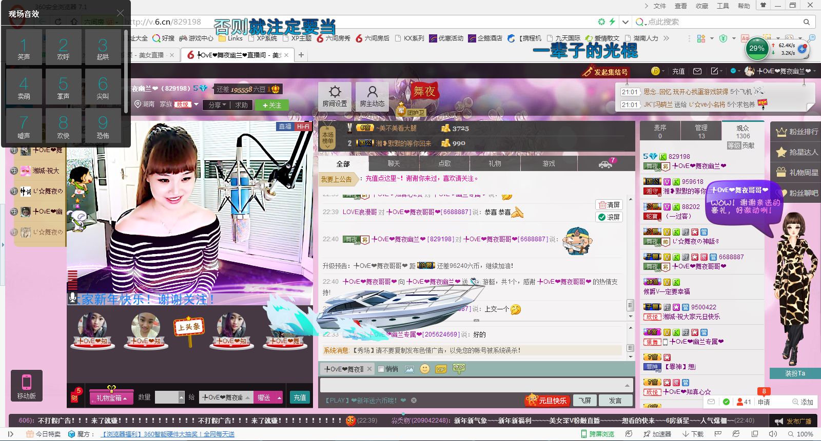The width and height of the screenshot is (821, 441).
Task: Click the 守护 guard icon
Action: click(x=459, y=368)
